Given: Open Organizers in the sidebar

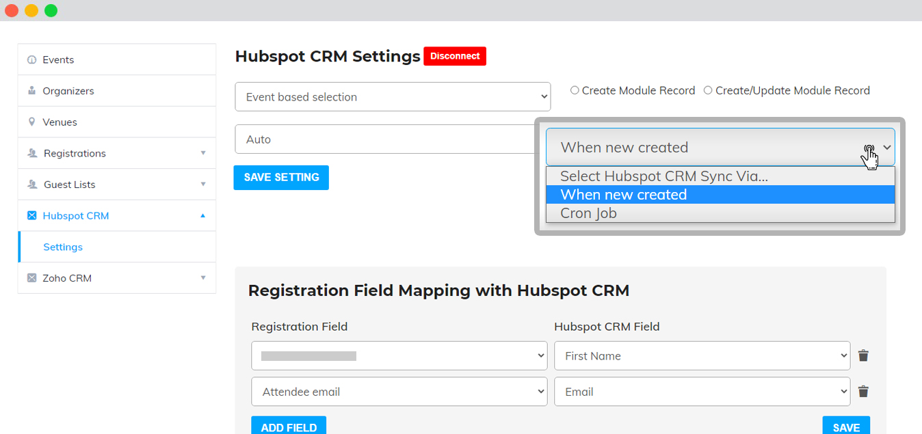Looking at the screenshot, I should pos(117,91).
